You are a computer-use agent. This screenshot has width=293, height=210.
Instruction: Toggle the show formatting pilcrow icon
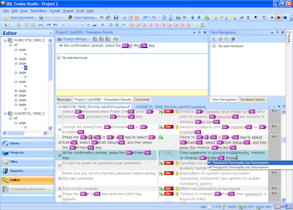click(256, 17)
